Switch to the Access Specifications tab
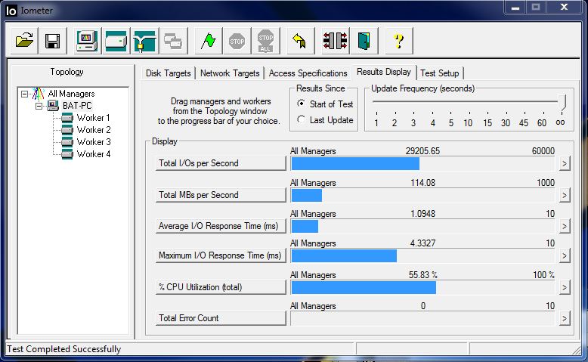 pyautogui.click(x=308, y=73)
